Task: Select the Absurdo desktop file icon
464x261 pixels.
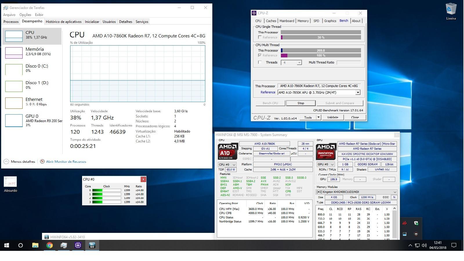Action: (10, 184)
